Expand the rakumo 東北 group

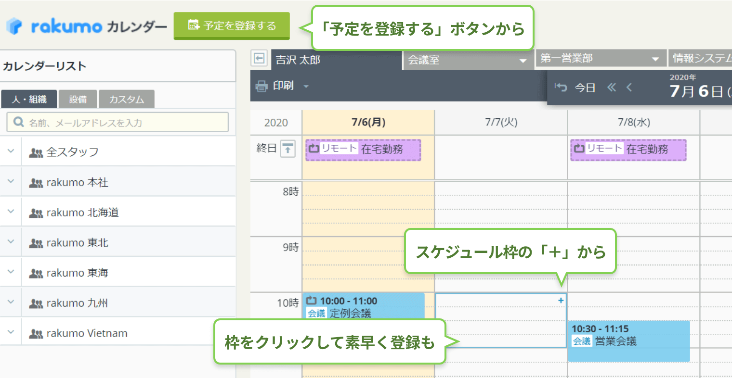click(x=11, y=242)
